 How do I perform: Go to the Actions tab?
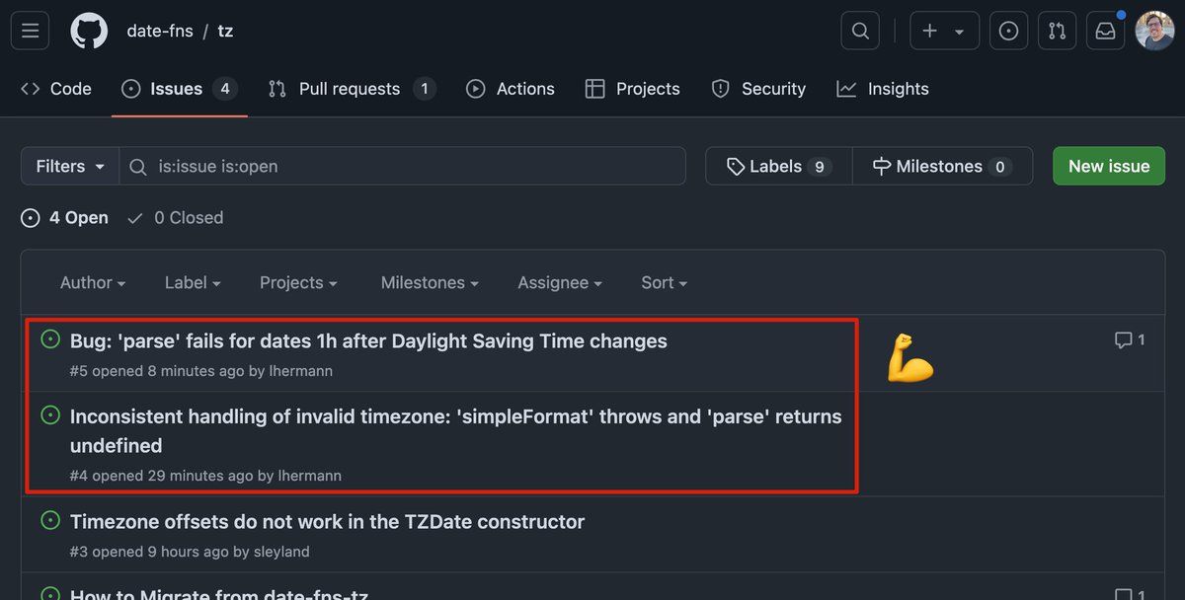(511, 89)
